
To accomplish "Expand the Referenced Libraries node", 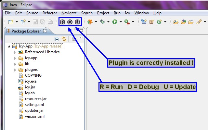I will click(15, 52).
